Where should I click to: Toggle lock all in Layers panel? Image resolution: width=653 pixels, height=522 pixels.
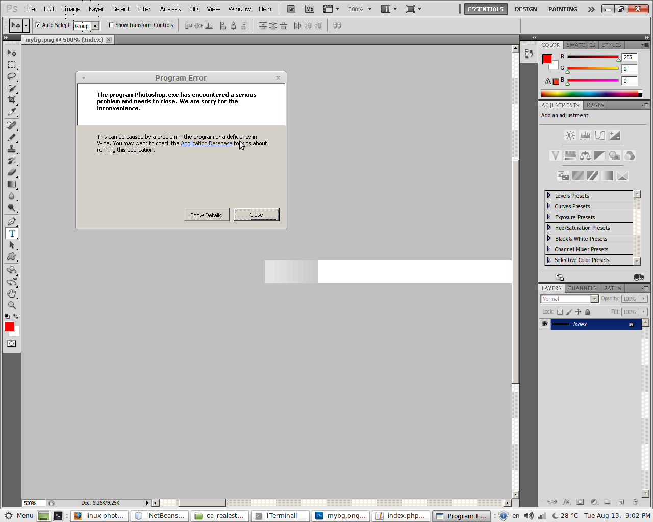point(587,312)
